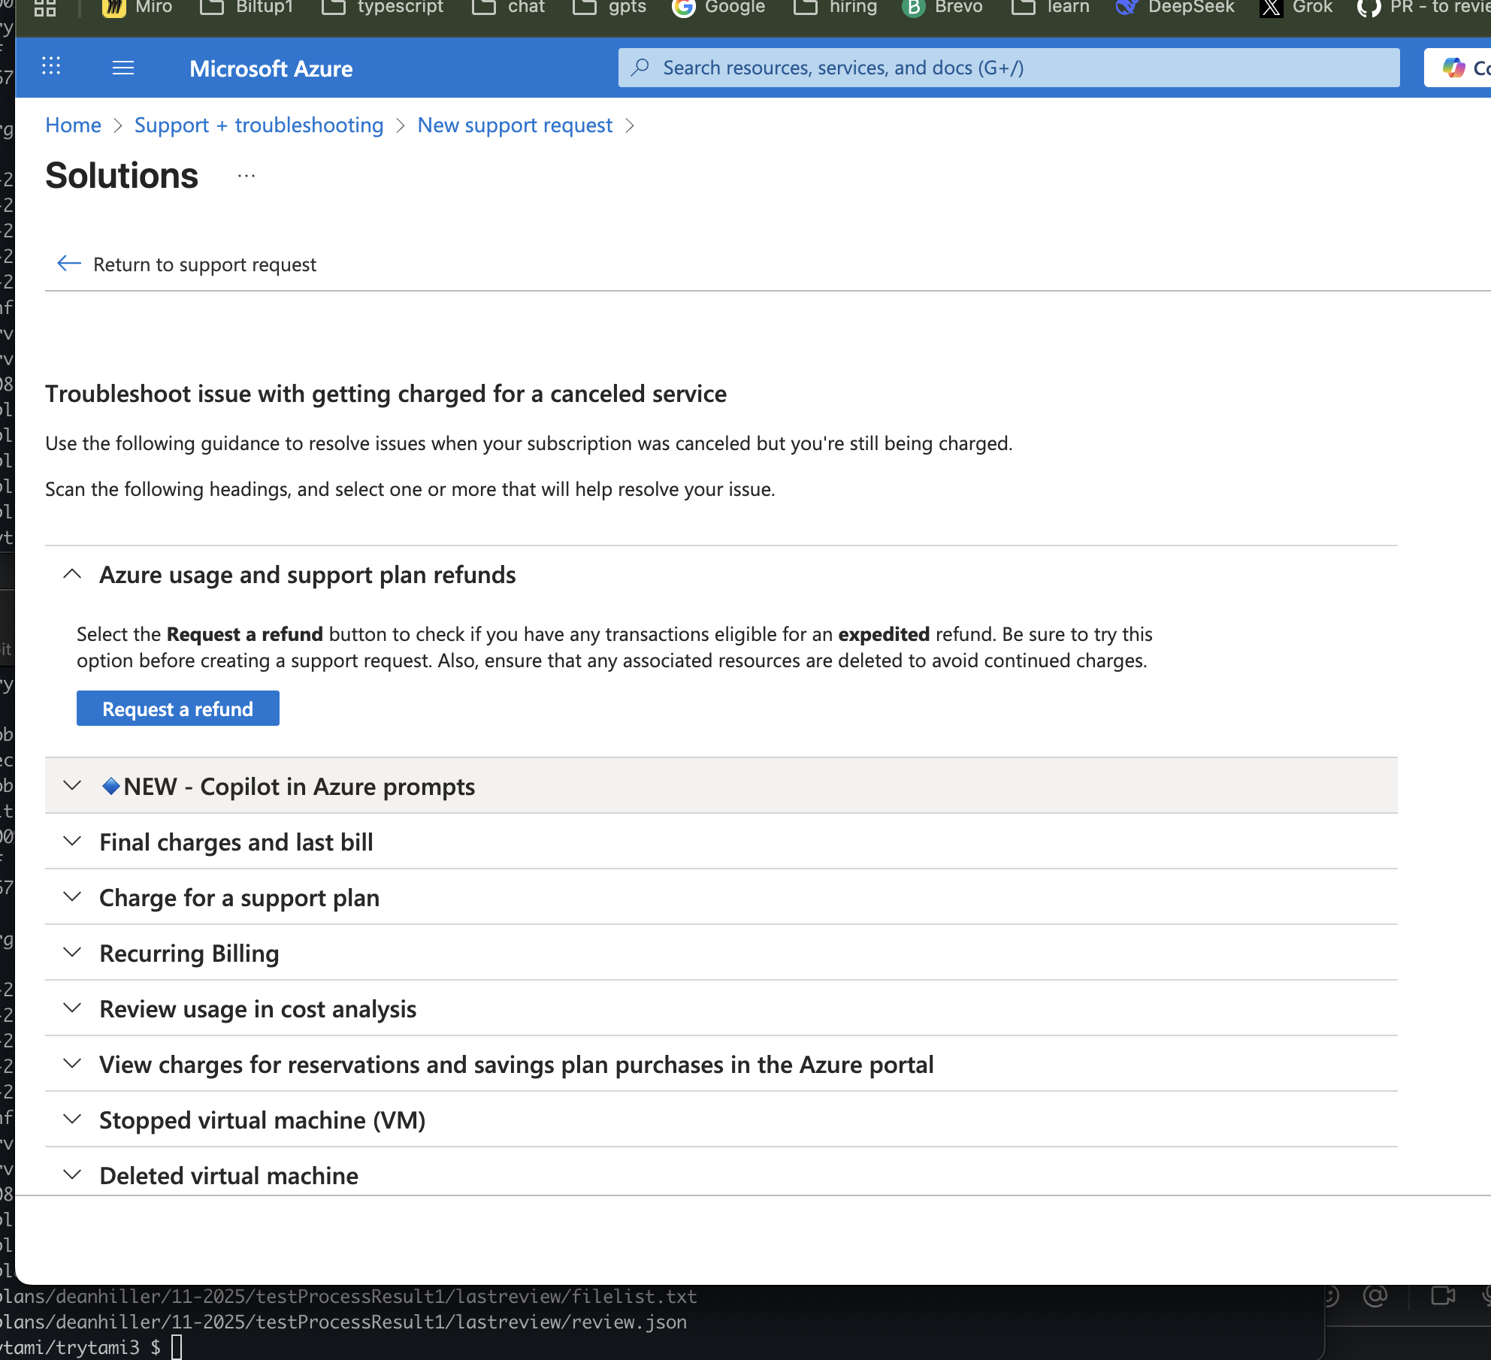Open New support request breadcrumb
This screenshot has width=1491, height=1360.
515,125
